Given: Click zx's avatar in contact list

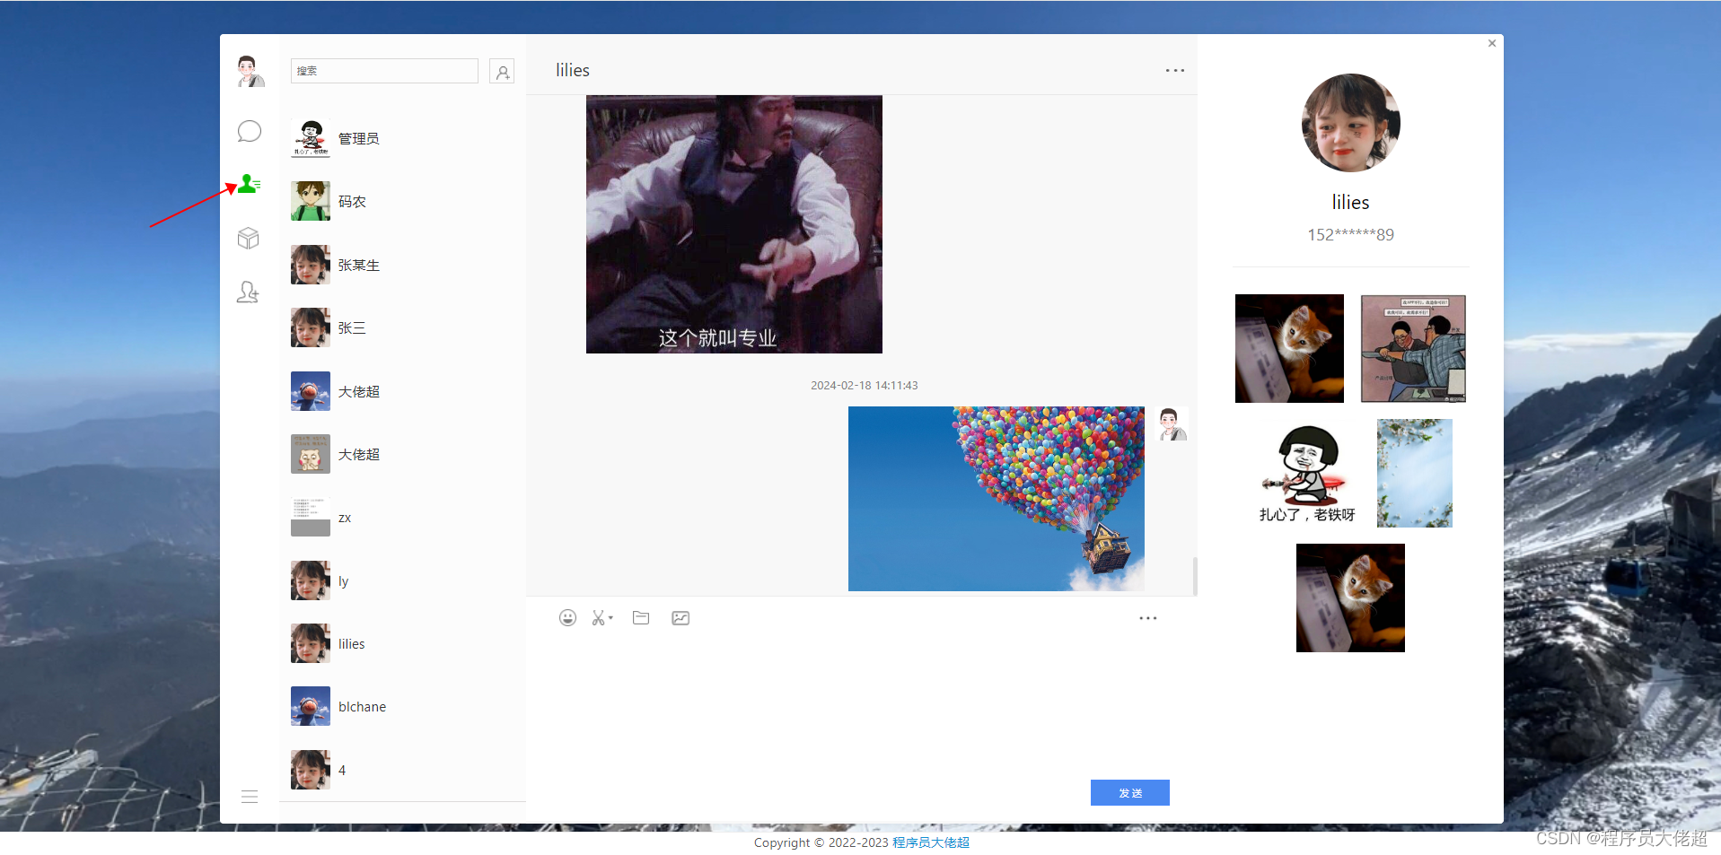Looking at the screenshot, I should click(311, 517).
